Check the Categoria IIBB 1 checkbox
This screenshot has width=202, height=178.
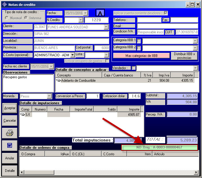[139, 41]
